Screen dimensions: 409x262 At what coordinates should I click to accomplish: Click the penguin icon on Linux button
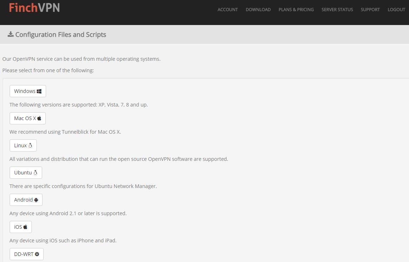pyautogui.click(x=30, y=145)
